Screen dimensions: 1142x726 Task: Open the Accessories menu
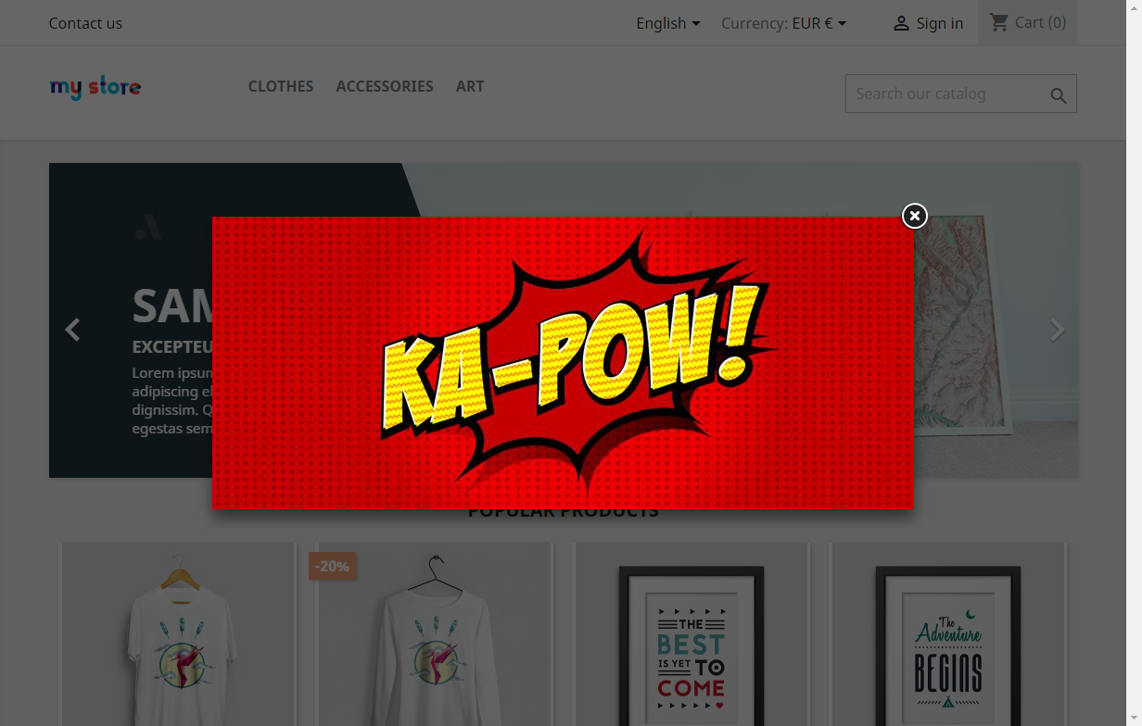coord(385,86)
